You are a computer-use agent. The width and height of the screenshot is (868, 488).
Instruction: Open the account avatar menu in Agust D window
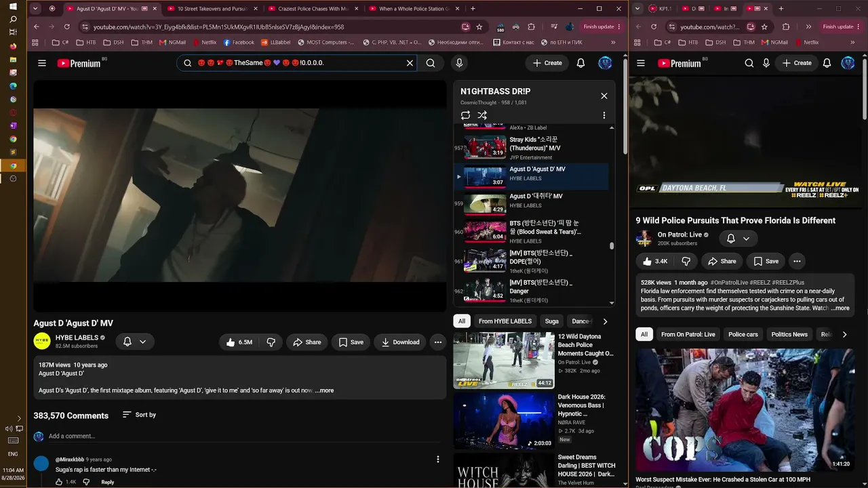[605, 63]
